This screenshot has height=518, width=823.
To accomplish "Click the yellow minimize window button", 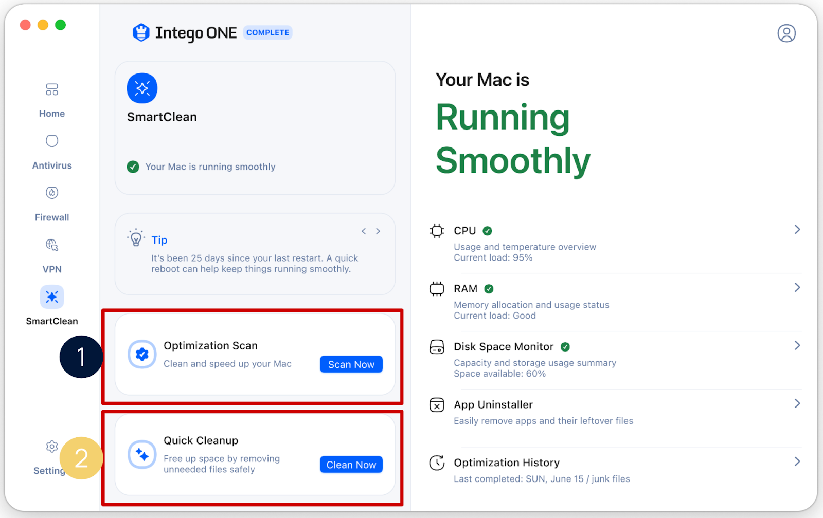I will click(x=43, y=25).
